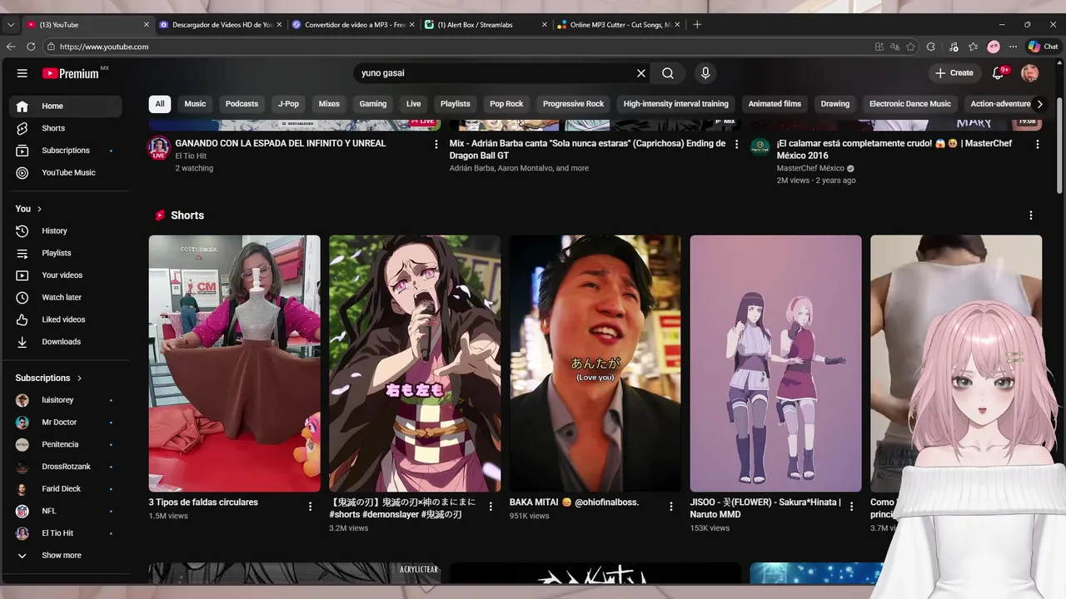Viewport: 1066px width, 599px height.
Task: Go to Home in the sidebar
Action: pyautogui.click(x=65, y=106)
